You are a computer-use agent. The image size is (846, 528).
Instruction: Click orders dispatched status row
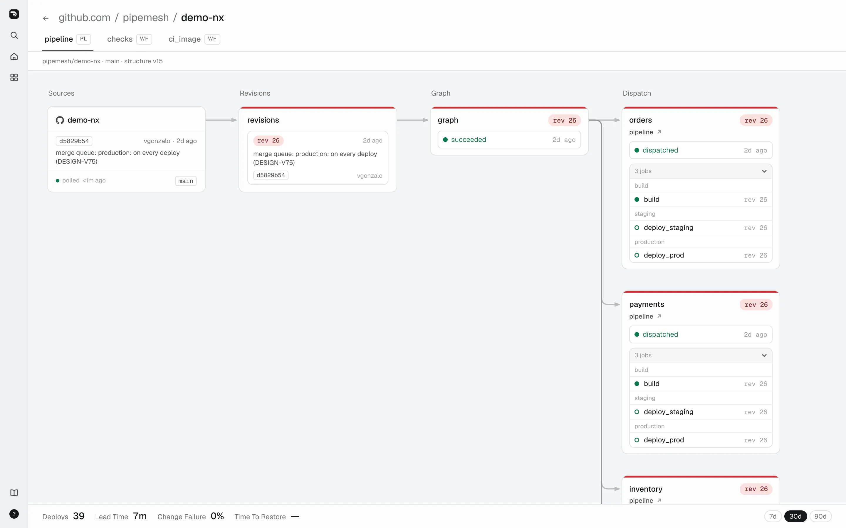pos(701,150)
